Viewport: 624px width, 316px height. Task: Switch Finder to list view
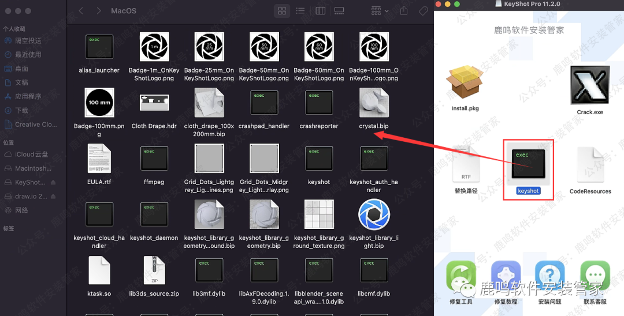pos(300,11)
